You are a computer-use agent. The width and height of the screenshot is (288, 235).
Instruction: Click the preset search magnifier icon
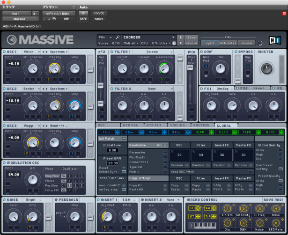coord(118,37)
